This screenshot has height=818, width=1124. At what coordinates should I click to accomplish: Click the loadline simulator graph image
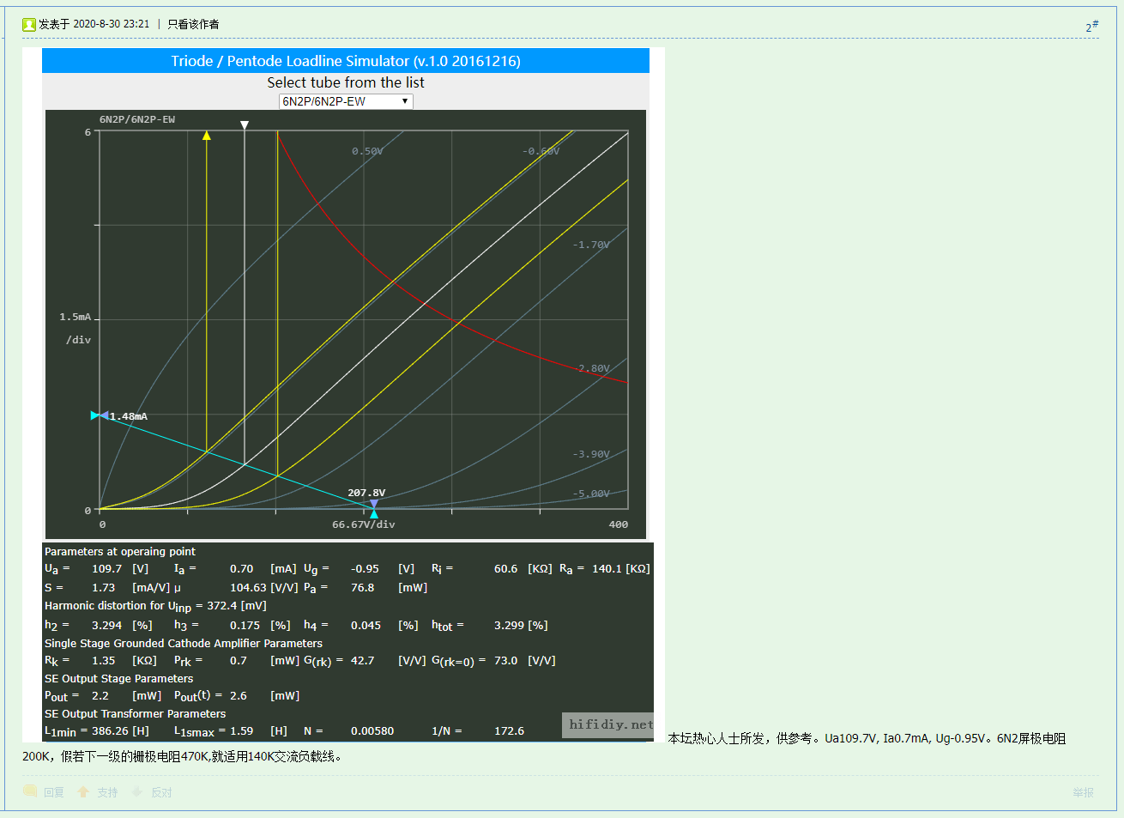tap(346, 324)
